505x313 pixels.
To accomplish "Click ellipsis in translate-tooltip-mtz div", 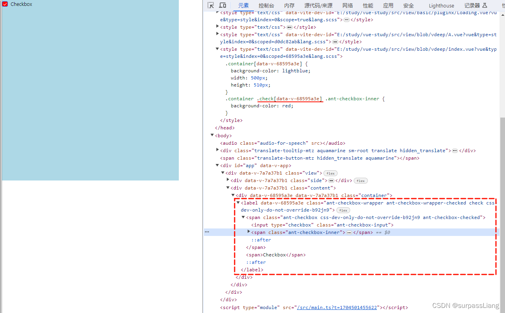I will coord(455,151).
